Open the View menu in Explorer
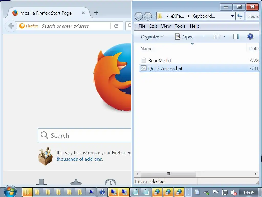 point(166,26)
